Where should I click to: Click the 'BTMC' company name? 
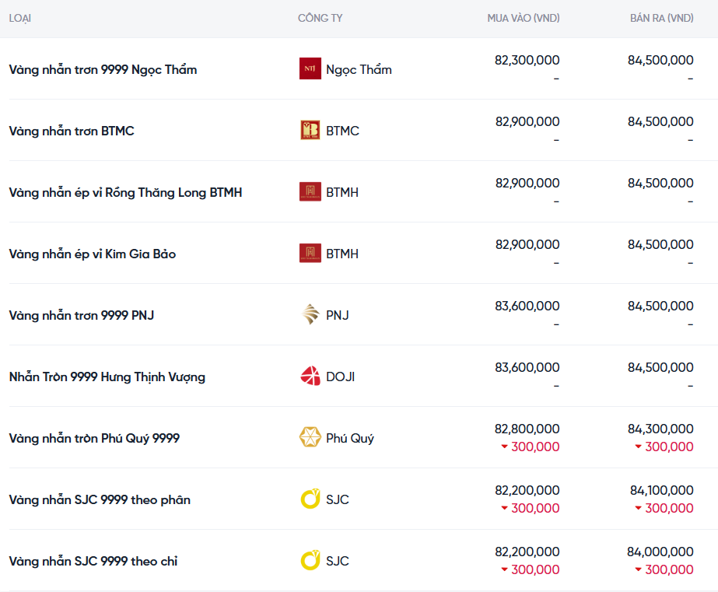[342, 131]
